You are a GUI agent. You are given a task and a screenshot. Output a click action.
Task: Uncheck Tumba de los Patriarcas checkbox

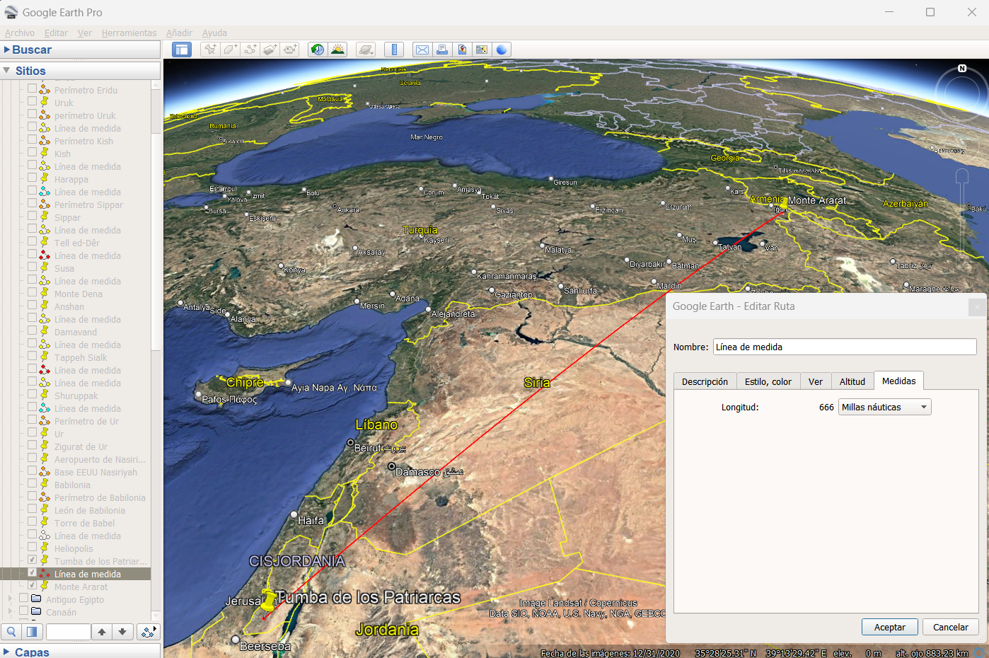[32, 560]
